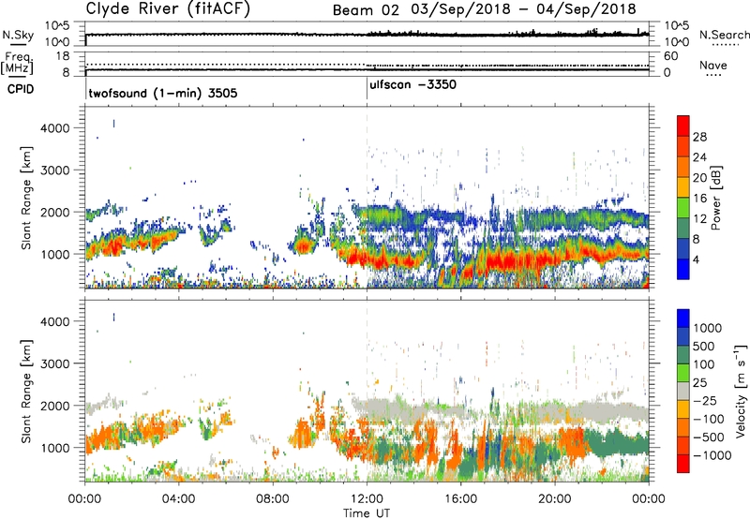Image resolution: width=750 pixels, height=519 pixels.
Task: Click the '08:00' time tick label
Action: coord(273,499)
